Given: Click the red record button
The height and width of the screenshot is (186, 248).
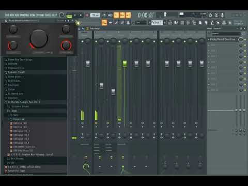Looking at the screenshot, I should coord(87,15).
